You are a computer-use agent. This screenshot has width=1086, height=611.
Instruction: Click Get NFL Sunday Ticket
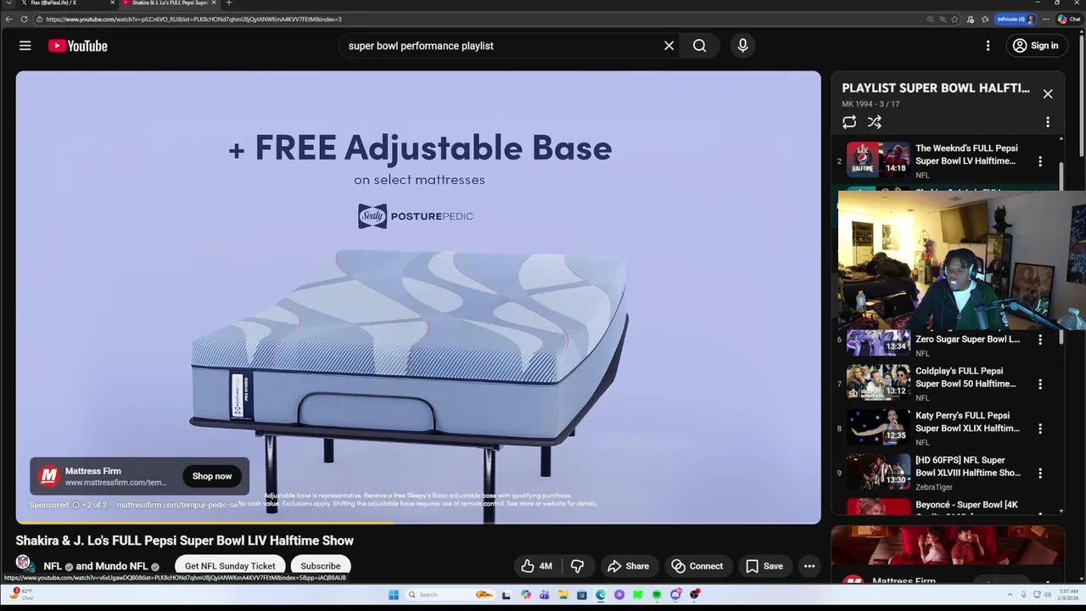230,566
